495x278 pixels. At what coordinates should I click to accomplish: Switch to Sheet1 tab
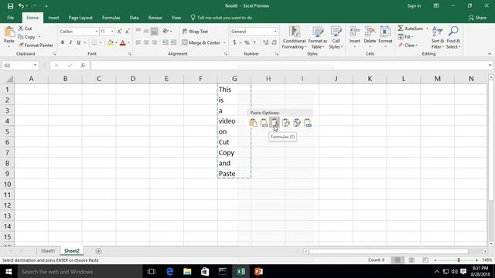click(48, 251)
